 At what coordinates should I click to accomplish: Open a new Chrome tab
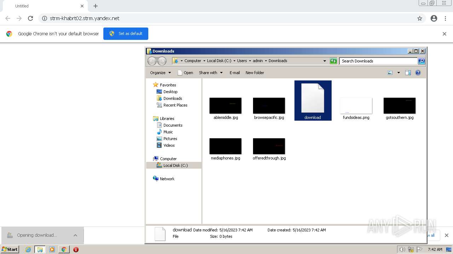(x=96, y=6)
